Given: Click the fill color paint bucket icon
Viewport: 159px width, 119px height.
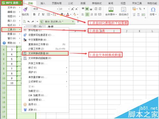Looking at the screenshot, I should (x=62, y=14).
